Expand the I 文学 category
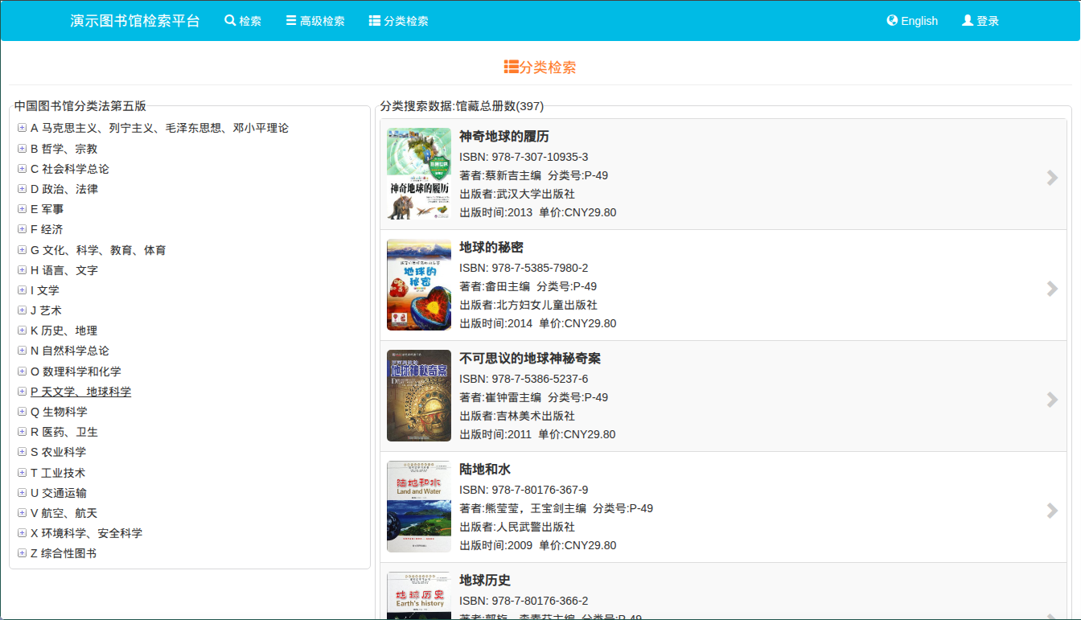The height and width of the screenshot is (620, 1081). click(23, 290)
